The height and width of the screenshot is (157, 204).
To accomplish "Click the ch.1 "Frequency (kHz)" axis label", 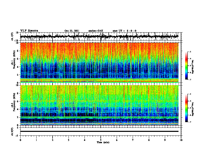I will click(14, 59).
